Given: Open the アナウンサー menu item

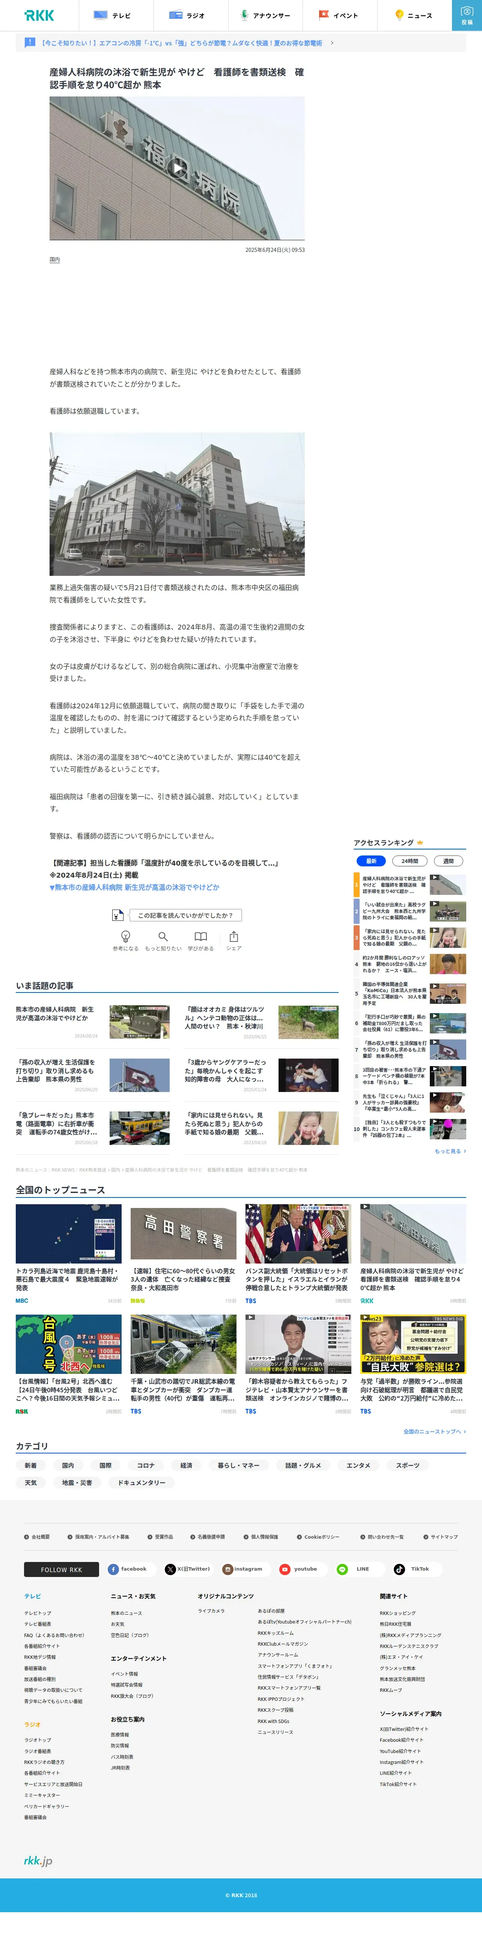Looking at the screenshot, I should [265, 15].
